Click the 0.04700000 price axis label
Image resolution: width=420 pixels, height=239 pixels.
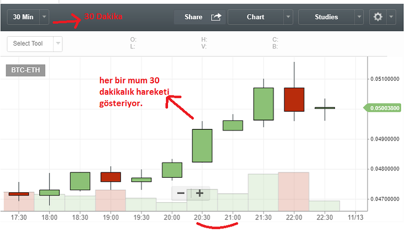pos(385,199)
